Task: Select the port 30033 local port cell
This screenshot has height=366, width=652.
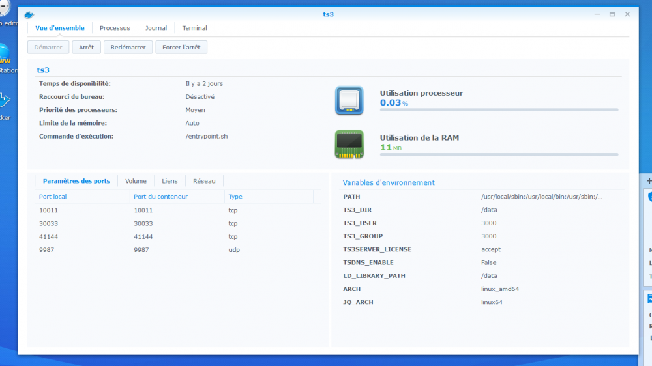Action: pos(49,223)
